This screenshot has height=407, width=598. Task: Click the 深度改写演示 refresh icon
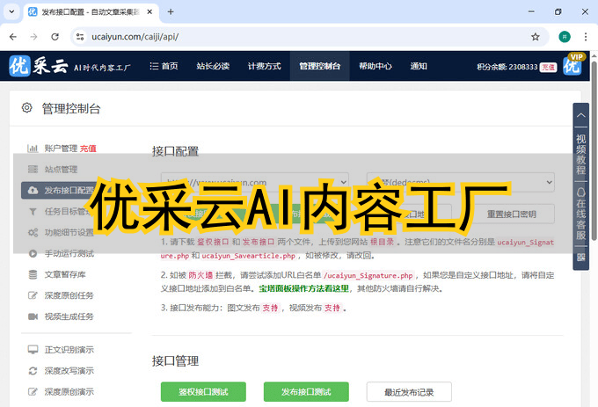tap(33, 370)
